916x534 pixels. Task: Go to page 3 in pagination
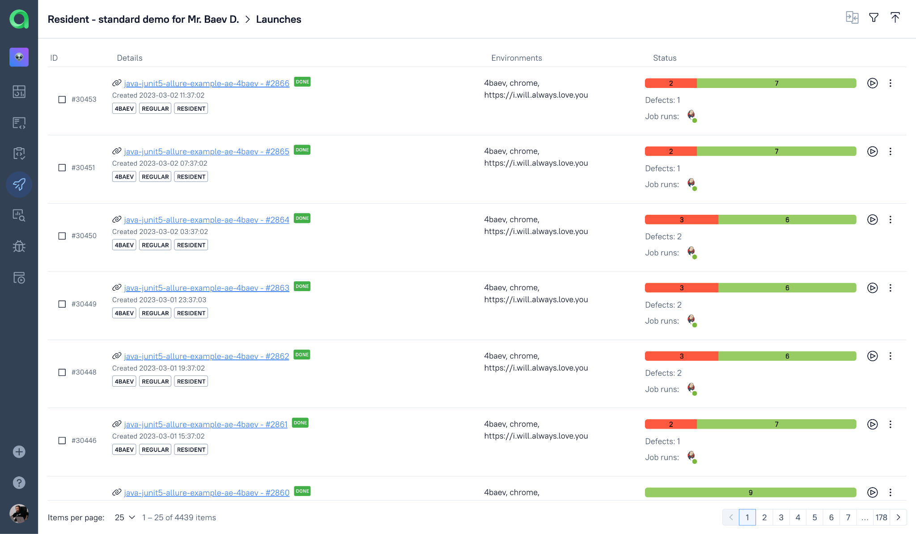(781, 517)
